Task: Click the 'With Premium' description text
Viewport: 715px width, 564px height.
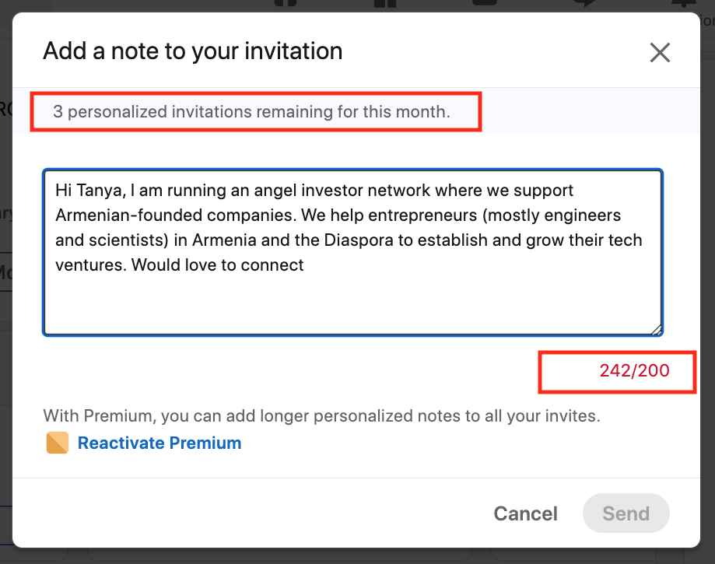Action: click(x=321, y=416)
